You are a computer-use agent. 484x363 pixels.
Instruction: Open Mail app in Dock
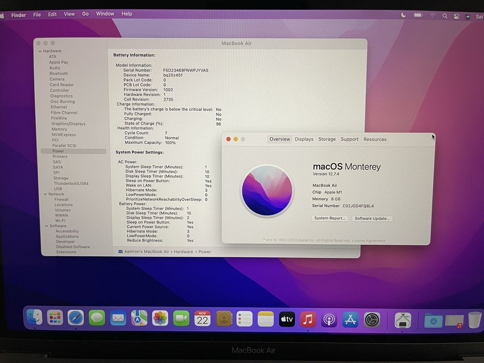(x=118, y=318)
